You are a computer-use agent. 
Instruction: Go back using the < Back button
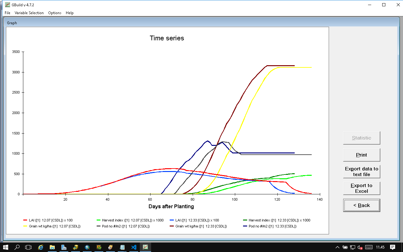coord(361,205)
